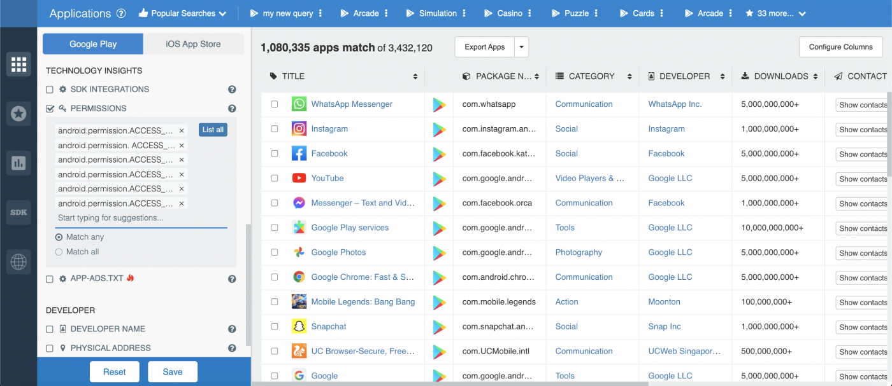The width and height of the screenshot is (892, 386).
Task: Click the WhatsApp Messenger app icon
Action: [299, 104]
